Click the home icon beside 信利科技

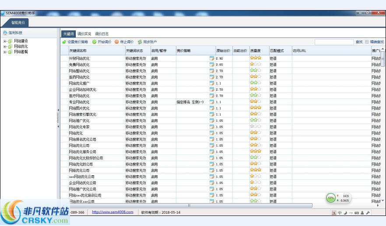[x=5, y=33]
